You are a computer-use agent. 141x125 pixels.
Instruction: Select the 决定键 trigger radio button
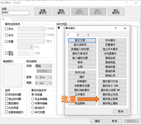(33, 95)
